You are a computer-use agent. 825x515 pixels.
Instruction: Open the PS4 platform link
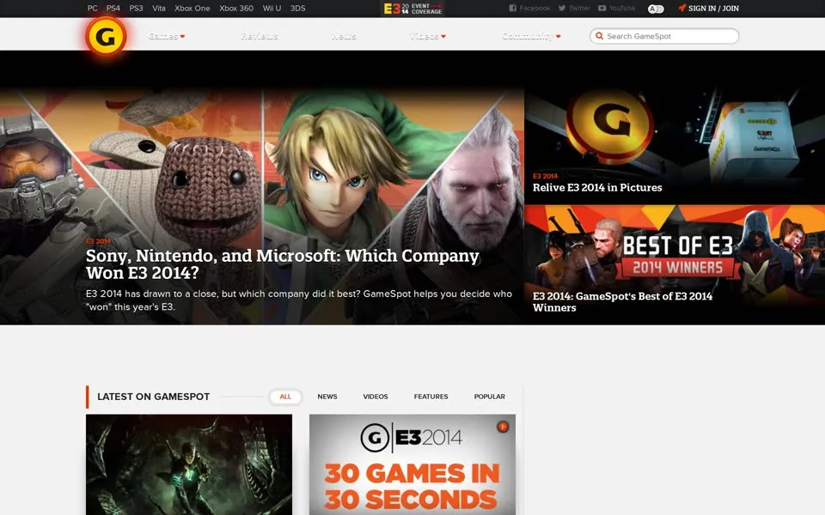113,9
